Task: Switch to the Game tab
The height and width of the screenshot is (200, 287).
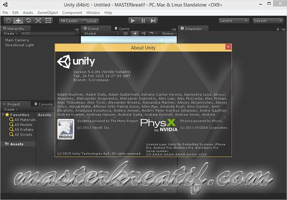Action: (122, 29)
